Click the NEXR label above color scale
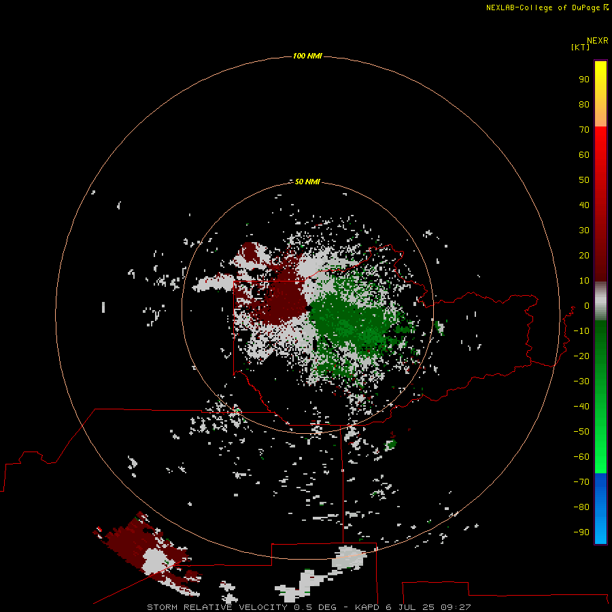This screenshot has width=612, height=612. tap(597, 41)
